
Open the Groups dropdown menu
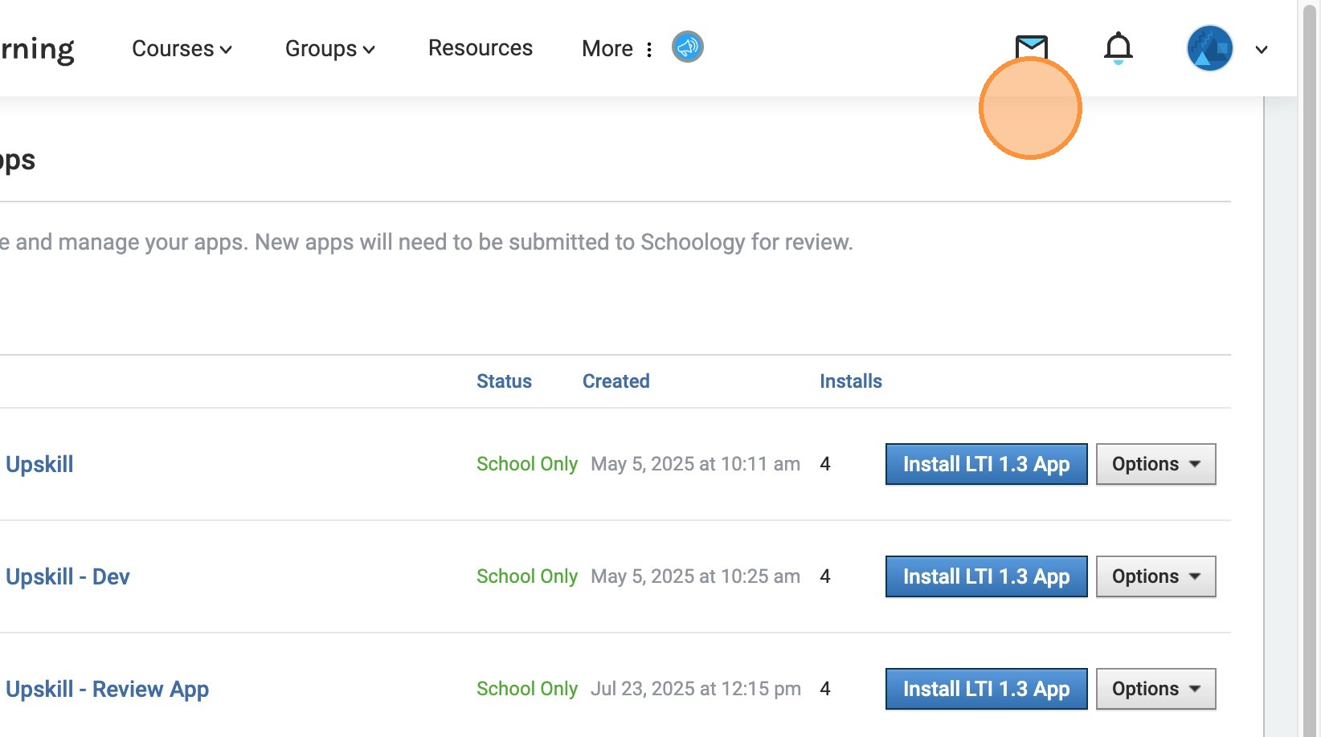click(329, 49)
